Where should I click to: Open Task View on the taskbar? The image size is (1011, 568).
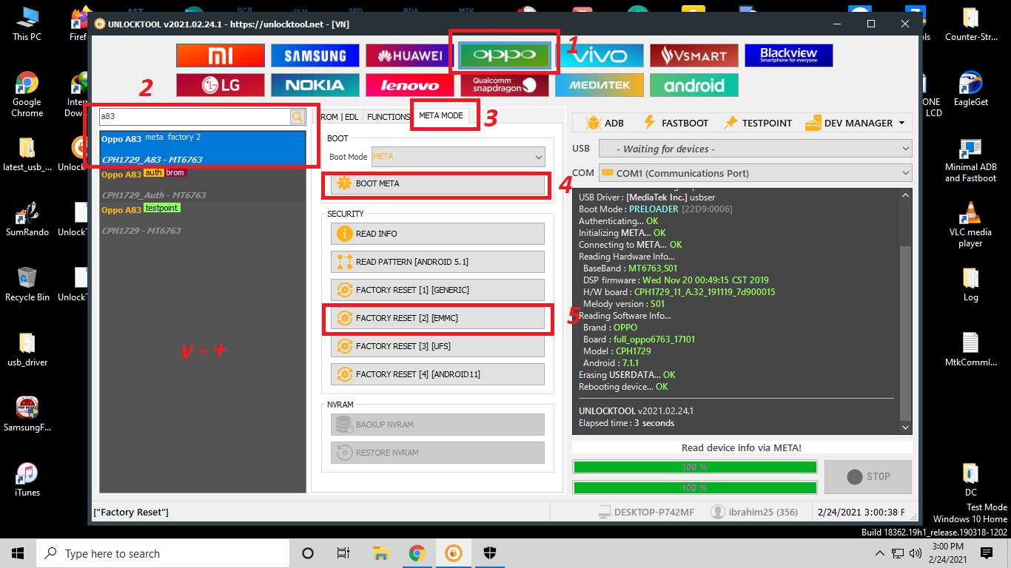click(343, 553)
